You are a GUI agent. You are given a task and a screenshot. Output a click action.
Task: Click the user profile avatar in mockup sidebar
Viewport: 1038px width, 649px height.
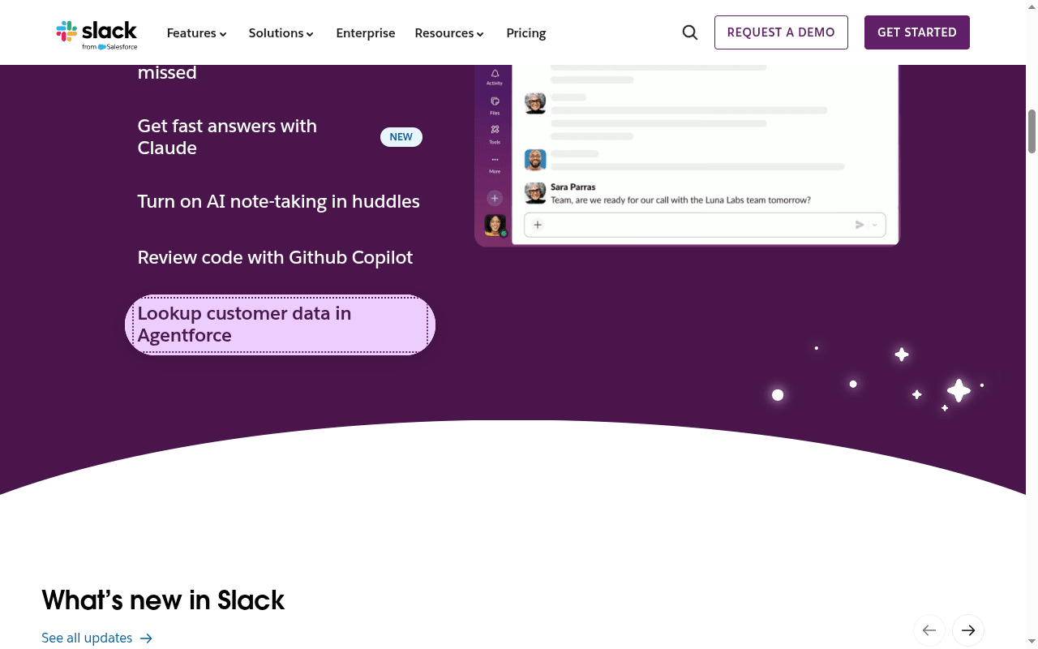pyautogui.click(x=495, y=225)
